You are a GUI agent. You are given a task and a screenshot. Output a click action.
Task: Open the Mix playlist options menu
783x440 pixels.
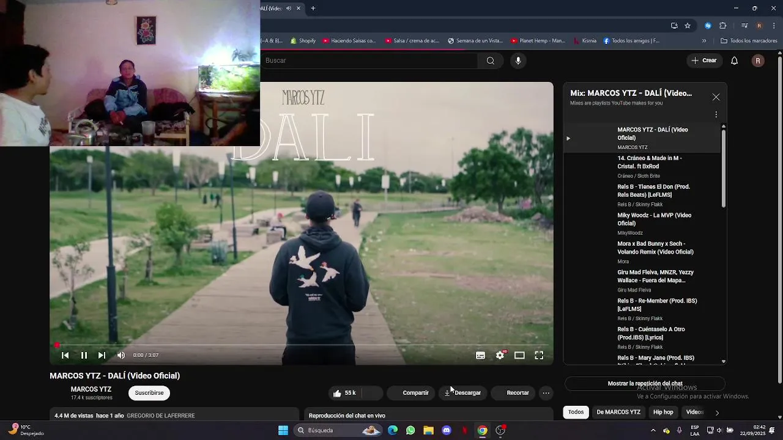(716, 114)
